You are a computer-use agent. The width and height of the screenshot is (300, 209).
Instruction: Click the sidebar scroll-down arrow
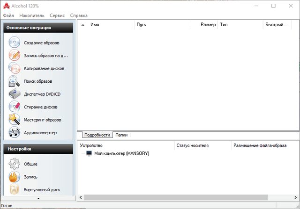[x=38, y=198]
